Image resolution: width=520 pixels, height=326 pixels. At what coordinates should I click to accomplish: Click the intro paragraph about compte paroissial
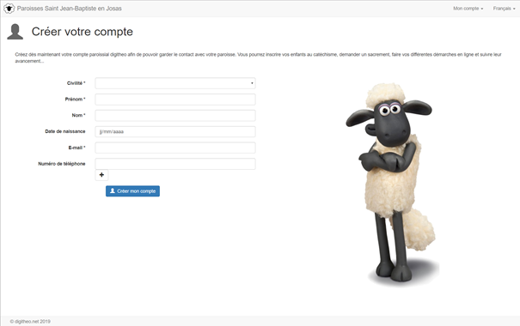[x=258, y=57]
